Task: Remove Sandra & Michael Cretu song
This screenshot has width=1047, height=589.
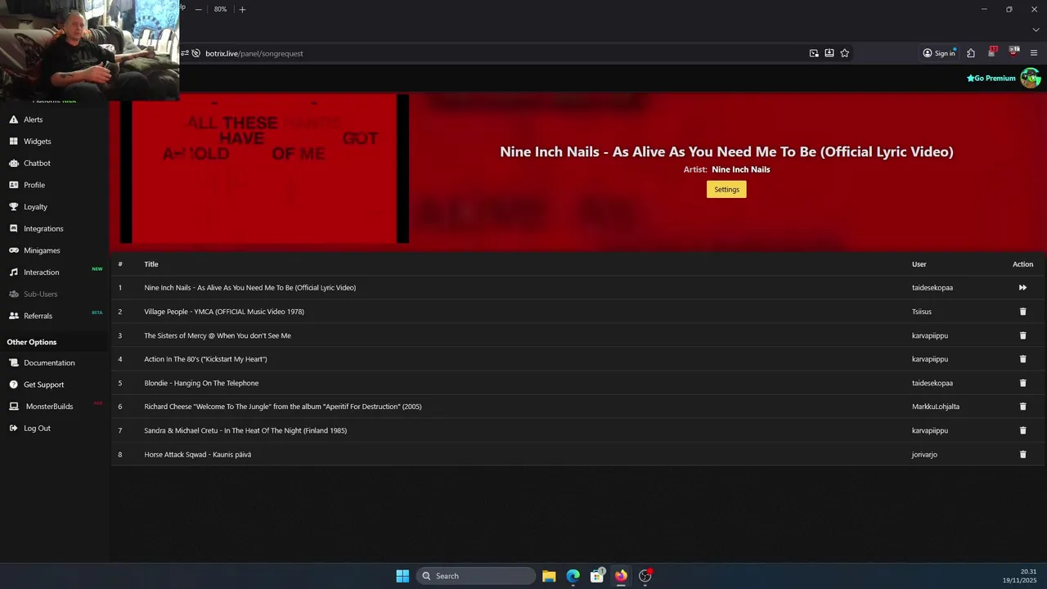Action: 1022,430
